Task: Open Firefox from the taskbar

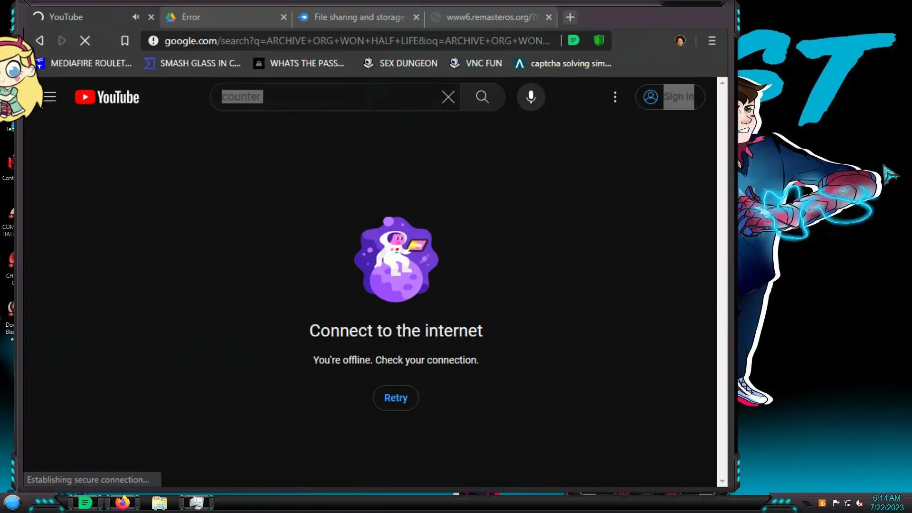Action: (123, 503)
